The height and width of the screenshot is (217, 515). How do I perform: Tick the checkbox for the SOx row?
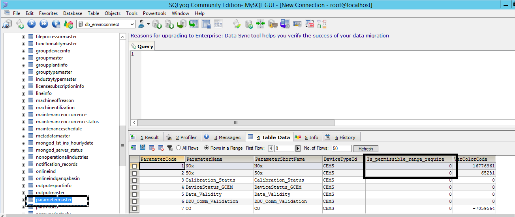(134, 173)
